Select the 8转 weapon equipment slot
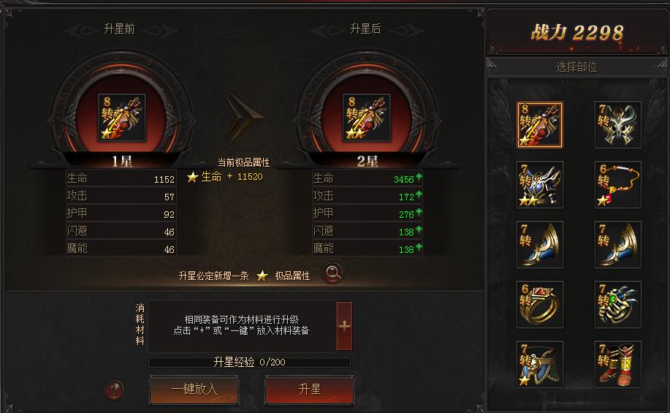Image resolution: width=670 pixels, height=413 pixels. point(540,125)
